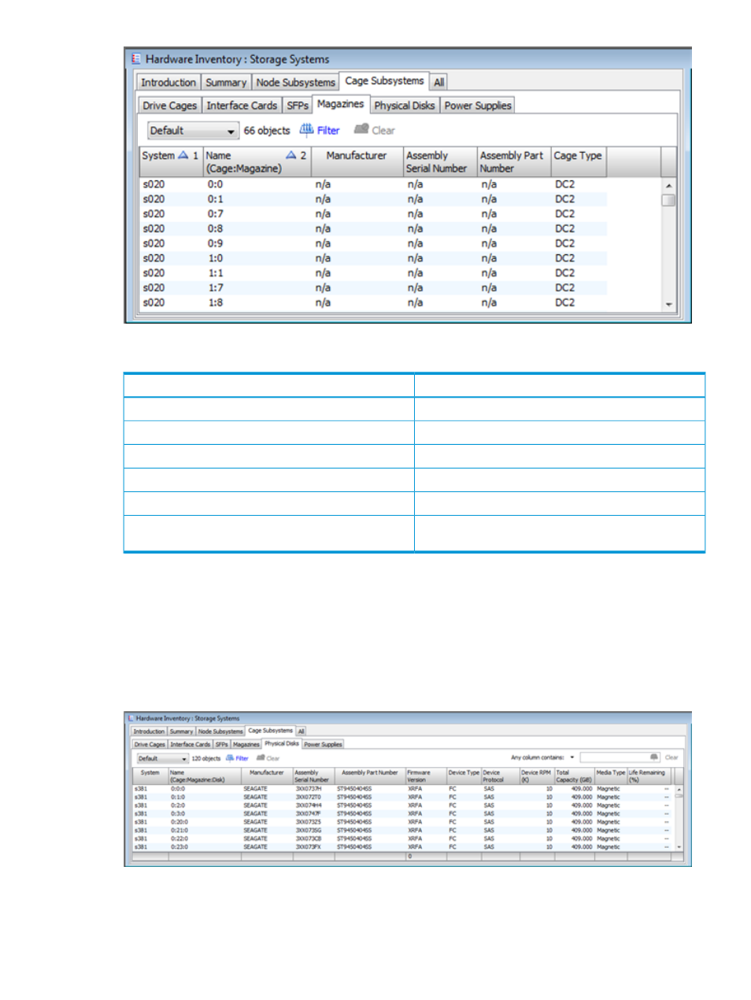Click System column sort triangle in Magazines view
Image resolution: width=751 pixels, height=1000 pixels.
point(183,155)
